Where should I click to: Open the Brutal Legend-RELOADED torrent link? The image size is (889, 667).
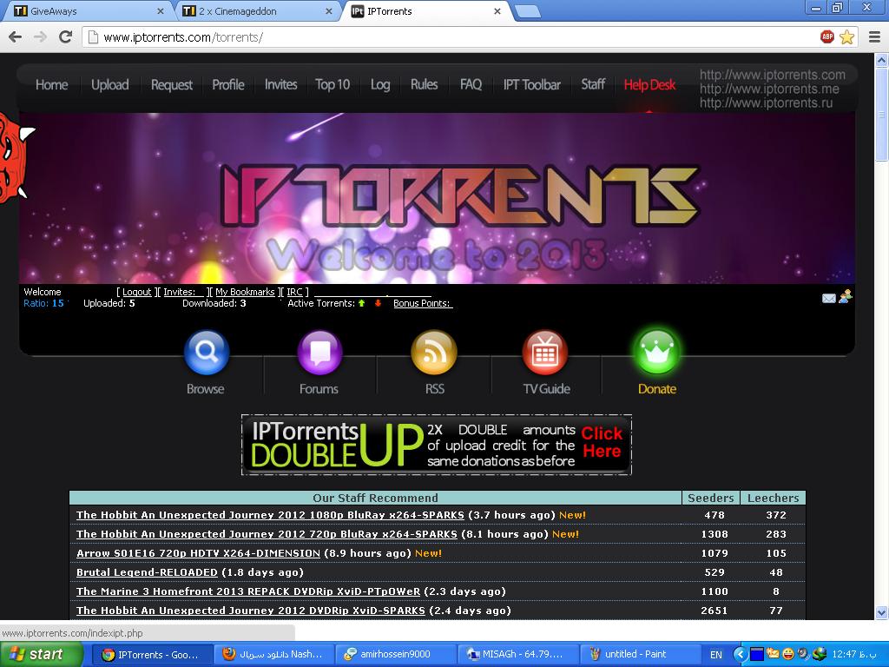[147, 572]
